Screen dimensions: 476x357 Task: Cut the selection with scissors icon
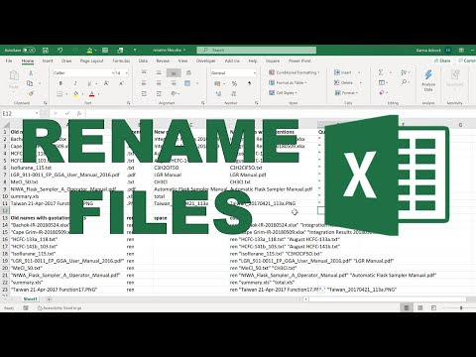click(31, 73)
